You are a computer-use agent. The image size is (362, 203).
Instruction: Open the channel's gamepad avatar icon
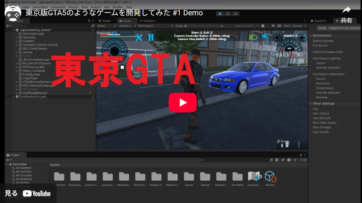[12, 12]
